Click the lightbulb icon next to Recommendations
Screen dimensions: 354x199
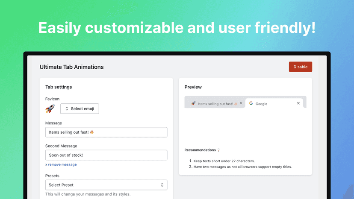[218, 150]
